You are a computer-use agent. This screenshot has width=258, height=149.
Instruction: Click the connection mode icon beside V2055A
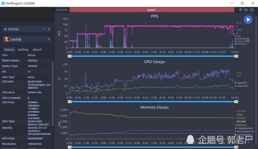coord(44,29)
